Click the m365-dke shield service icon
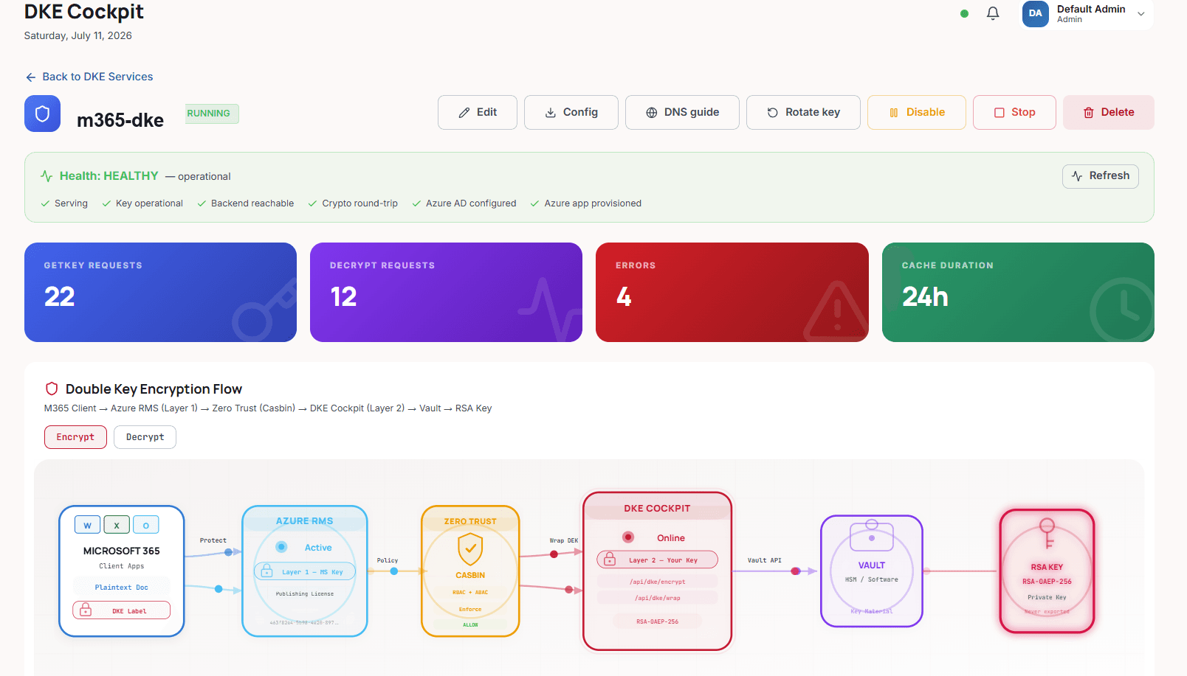 (x=42, y=114)
